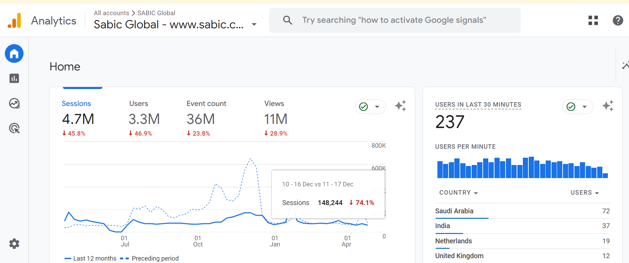The image size is (629, 263).
Task: Click the Google Analytics logo
Action: coord(14,21)
